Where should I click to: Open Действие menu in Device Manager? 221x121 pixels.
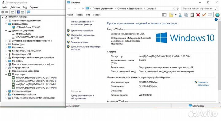pyautogui.click(x=15, y=7)
